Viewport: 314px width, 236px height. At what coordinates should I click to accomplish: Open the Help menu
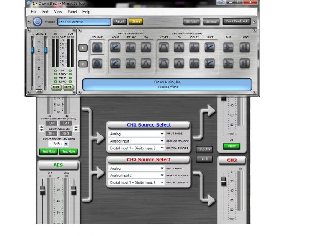pyautogui.click(x=86, y=12)
